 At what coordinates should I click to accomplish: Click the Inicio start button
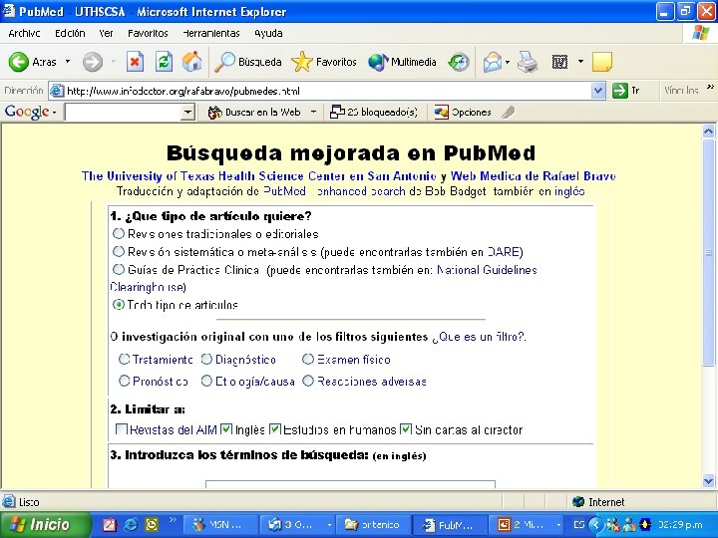pos(45,524)
